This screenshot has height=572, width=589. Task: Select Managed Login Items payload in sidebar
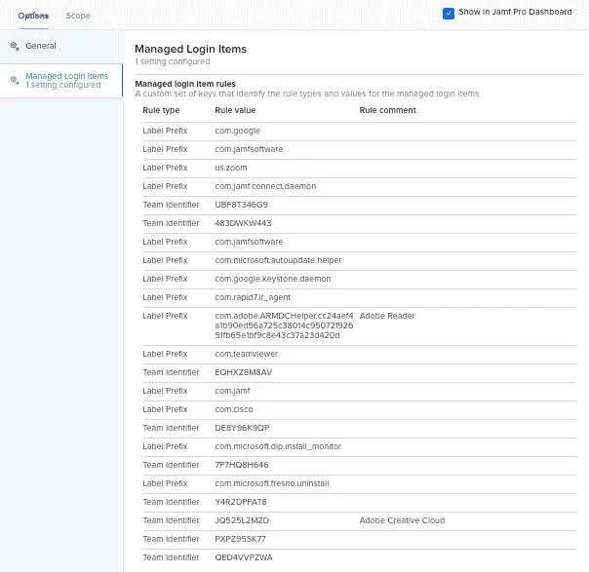click(61, 80)
